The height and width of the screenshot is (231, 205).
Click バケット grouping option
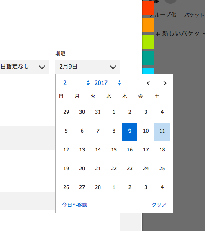(x=195, y=15)
